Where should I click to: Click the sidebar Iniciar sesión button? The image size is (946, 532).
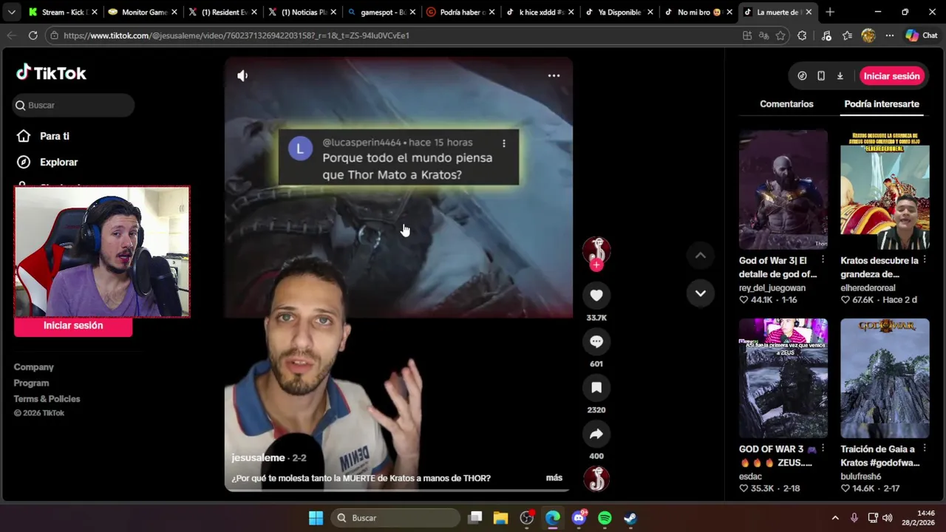[73, 326]
